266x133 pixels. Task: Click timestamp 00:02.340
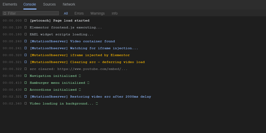[12, 104]
